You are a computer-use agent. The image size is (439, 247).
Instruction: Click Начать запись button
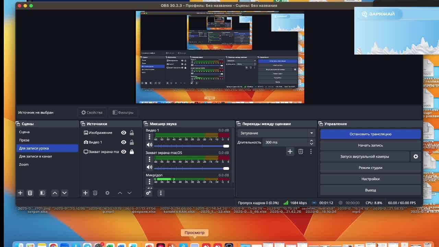(370, 145)
